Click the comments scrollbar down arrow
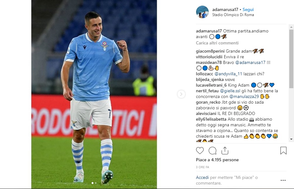 (291, 139)
